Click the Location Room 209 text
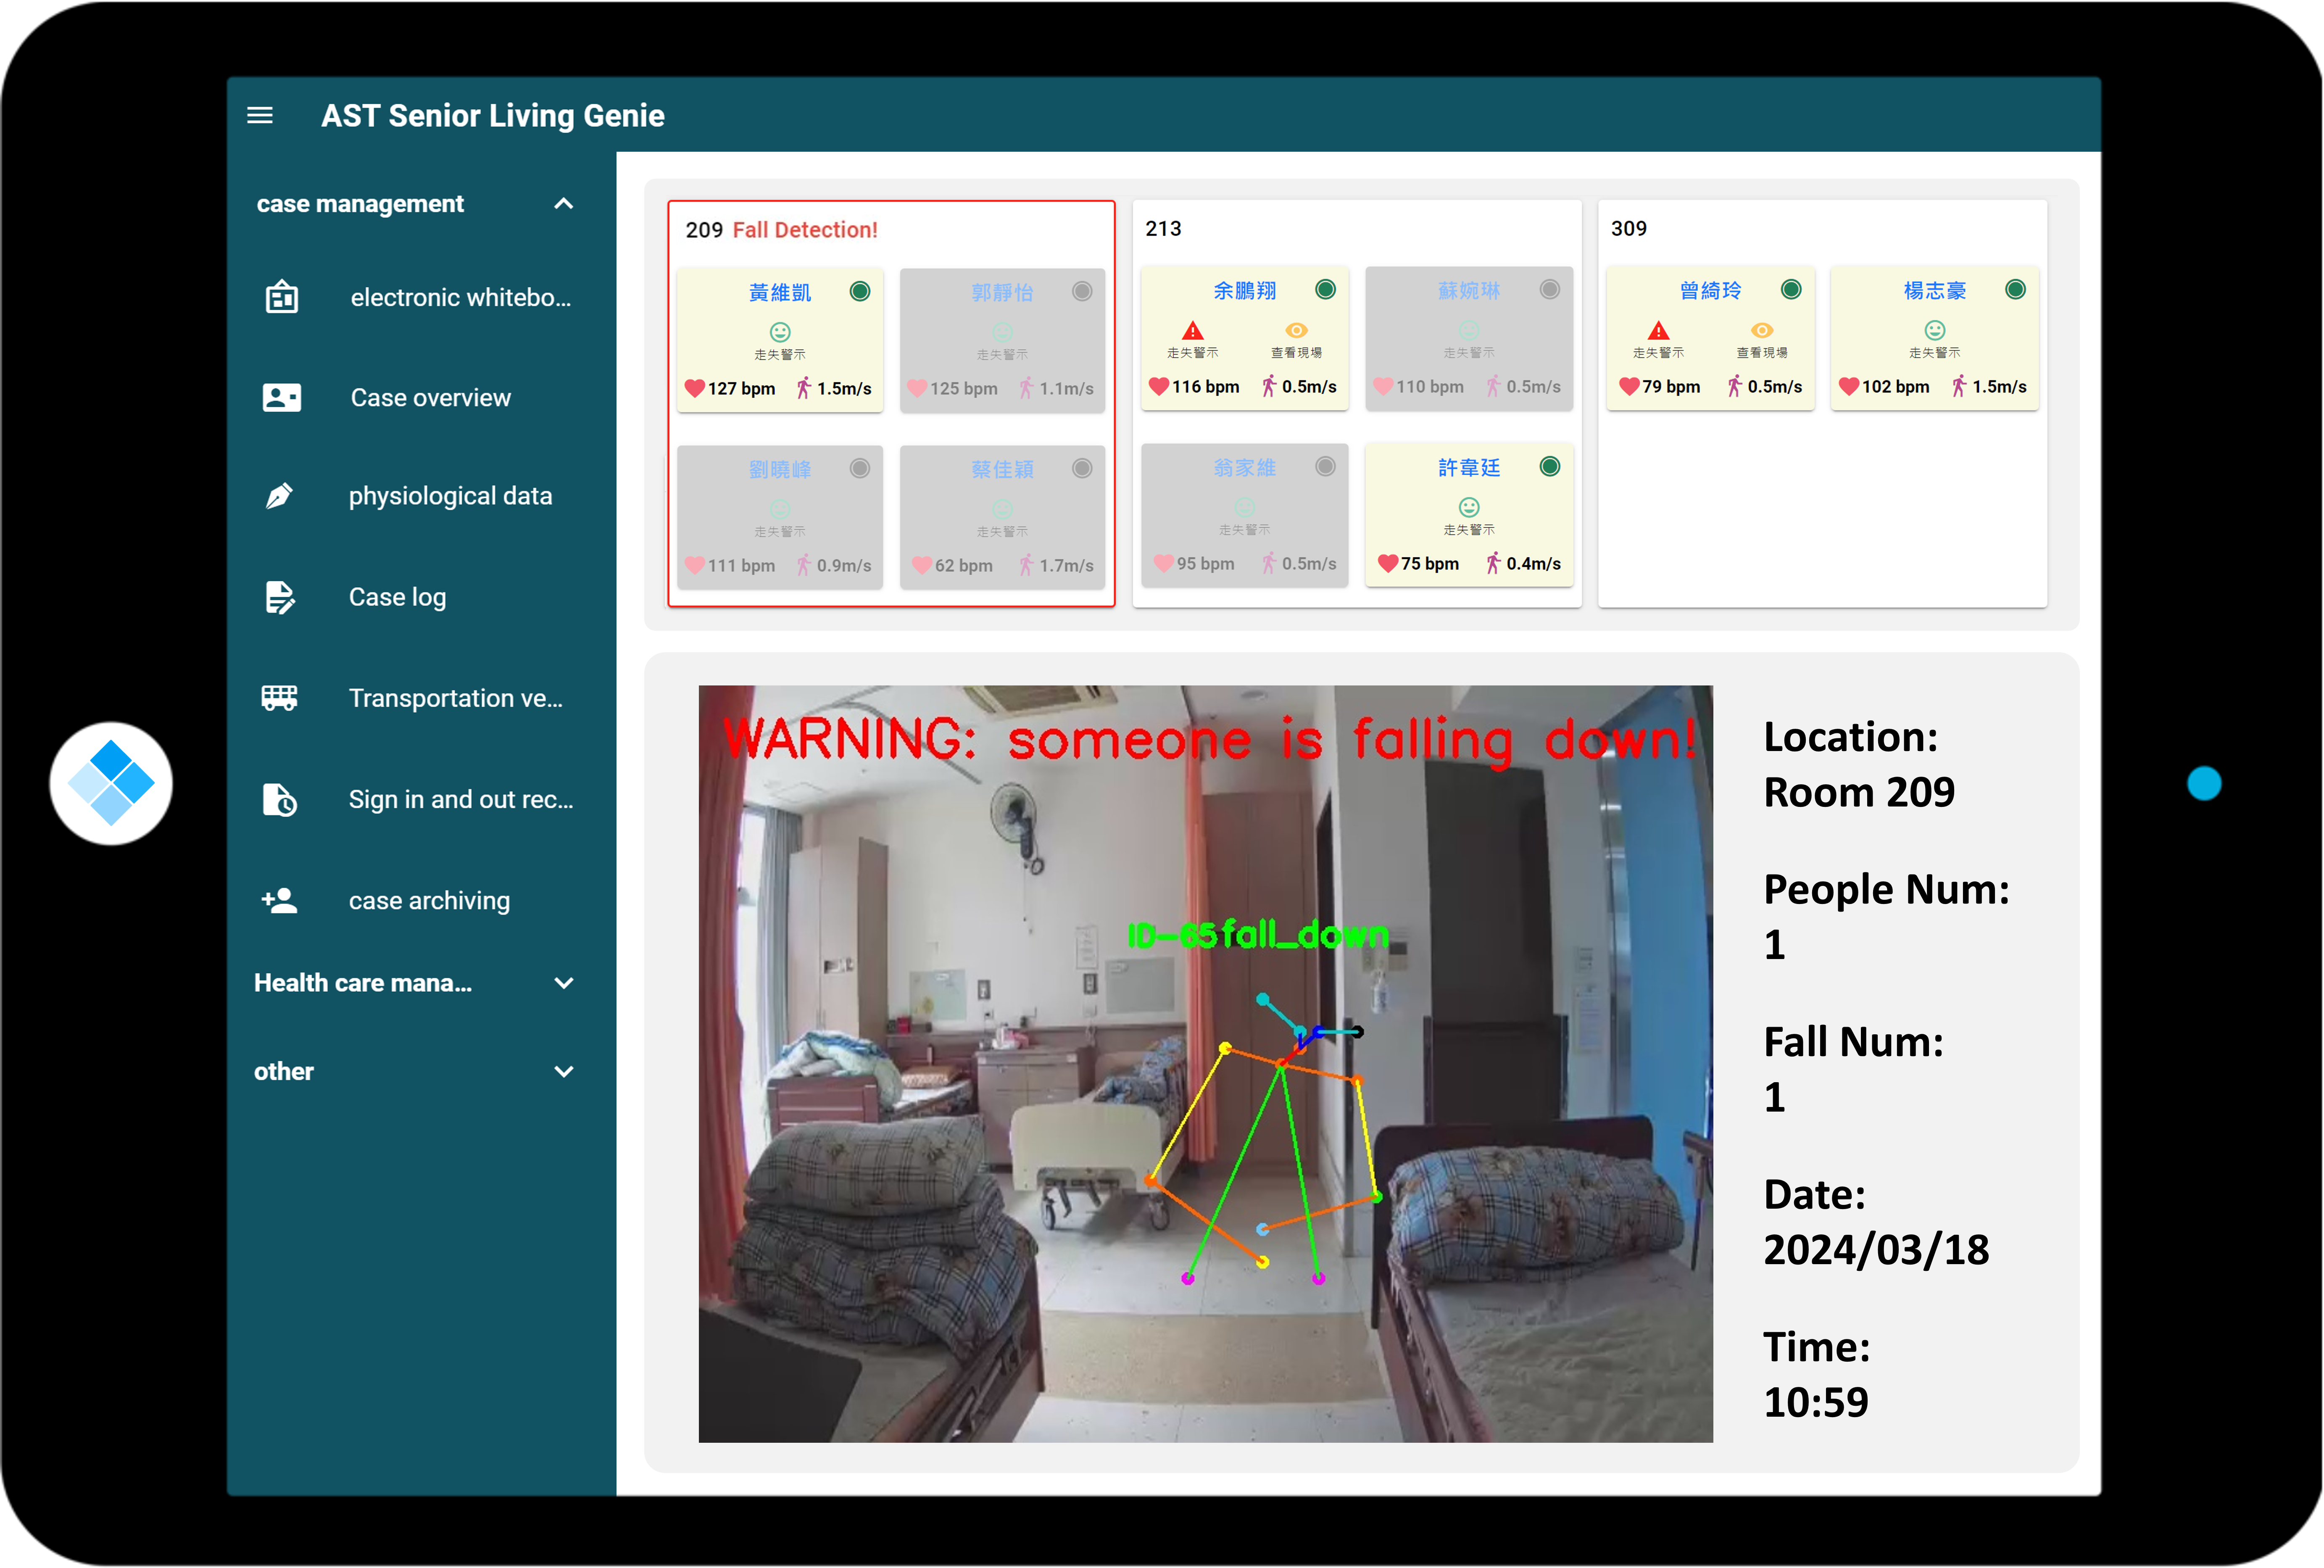Screen dimensions: 2324x1568 1859,764
